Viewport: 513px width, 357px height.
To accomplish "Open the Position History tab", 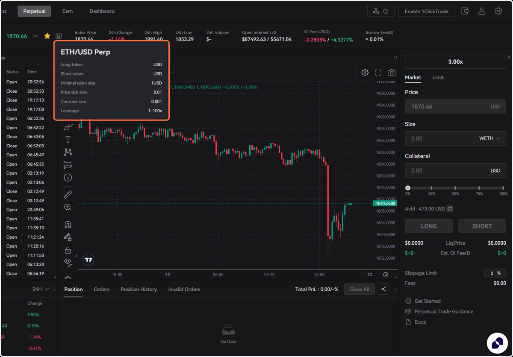I will [x=139, y=289].
